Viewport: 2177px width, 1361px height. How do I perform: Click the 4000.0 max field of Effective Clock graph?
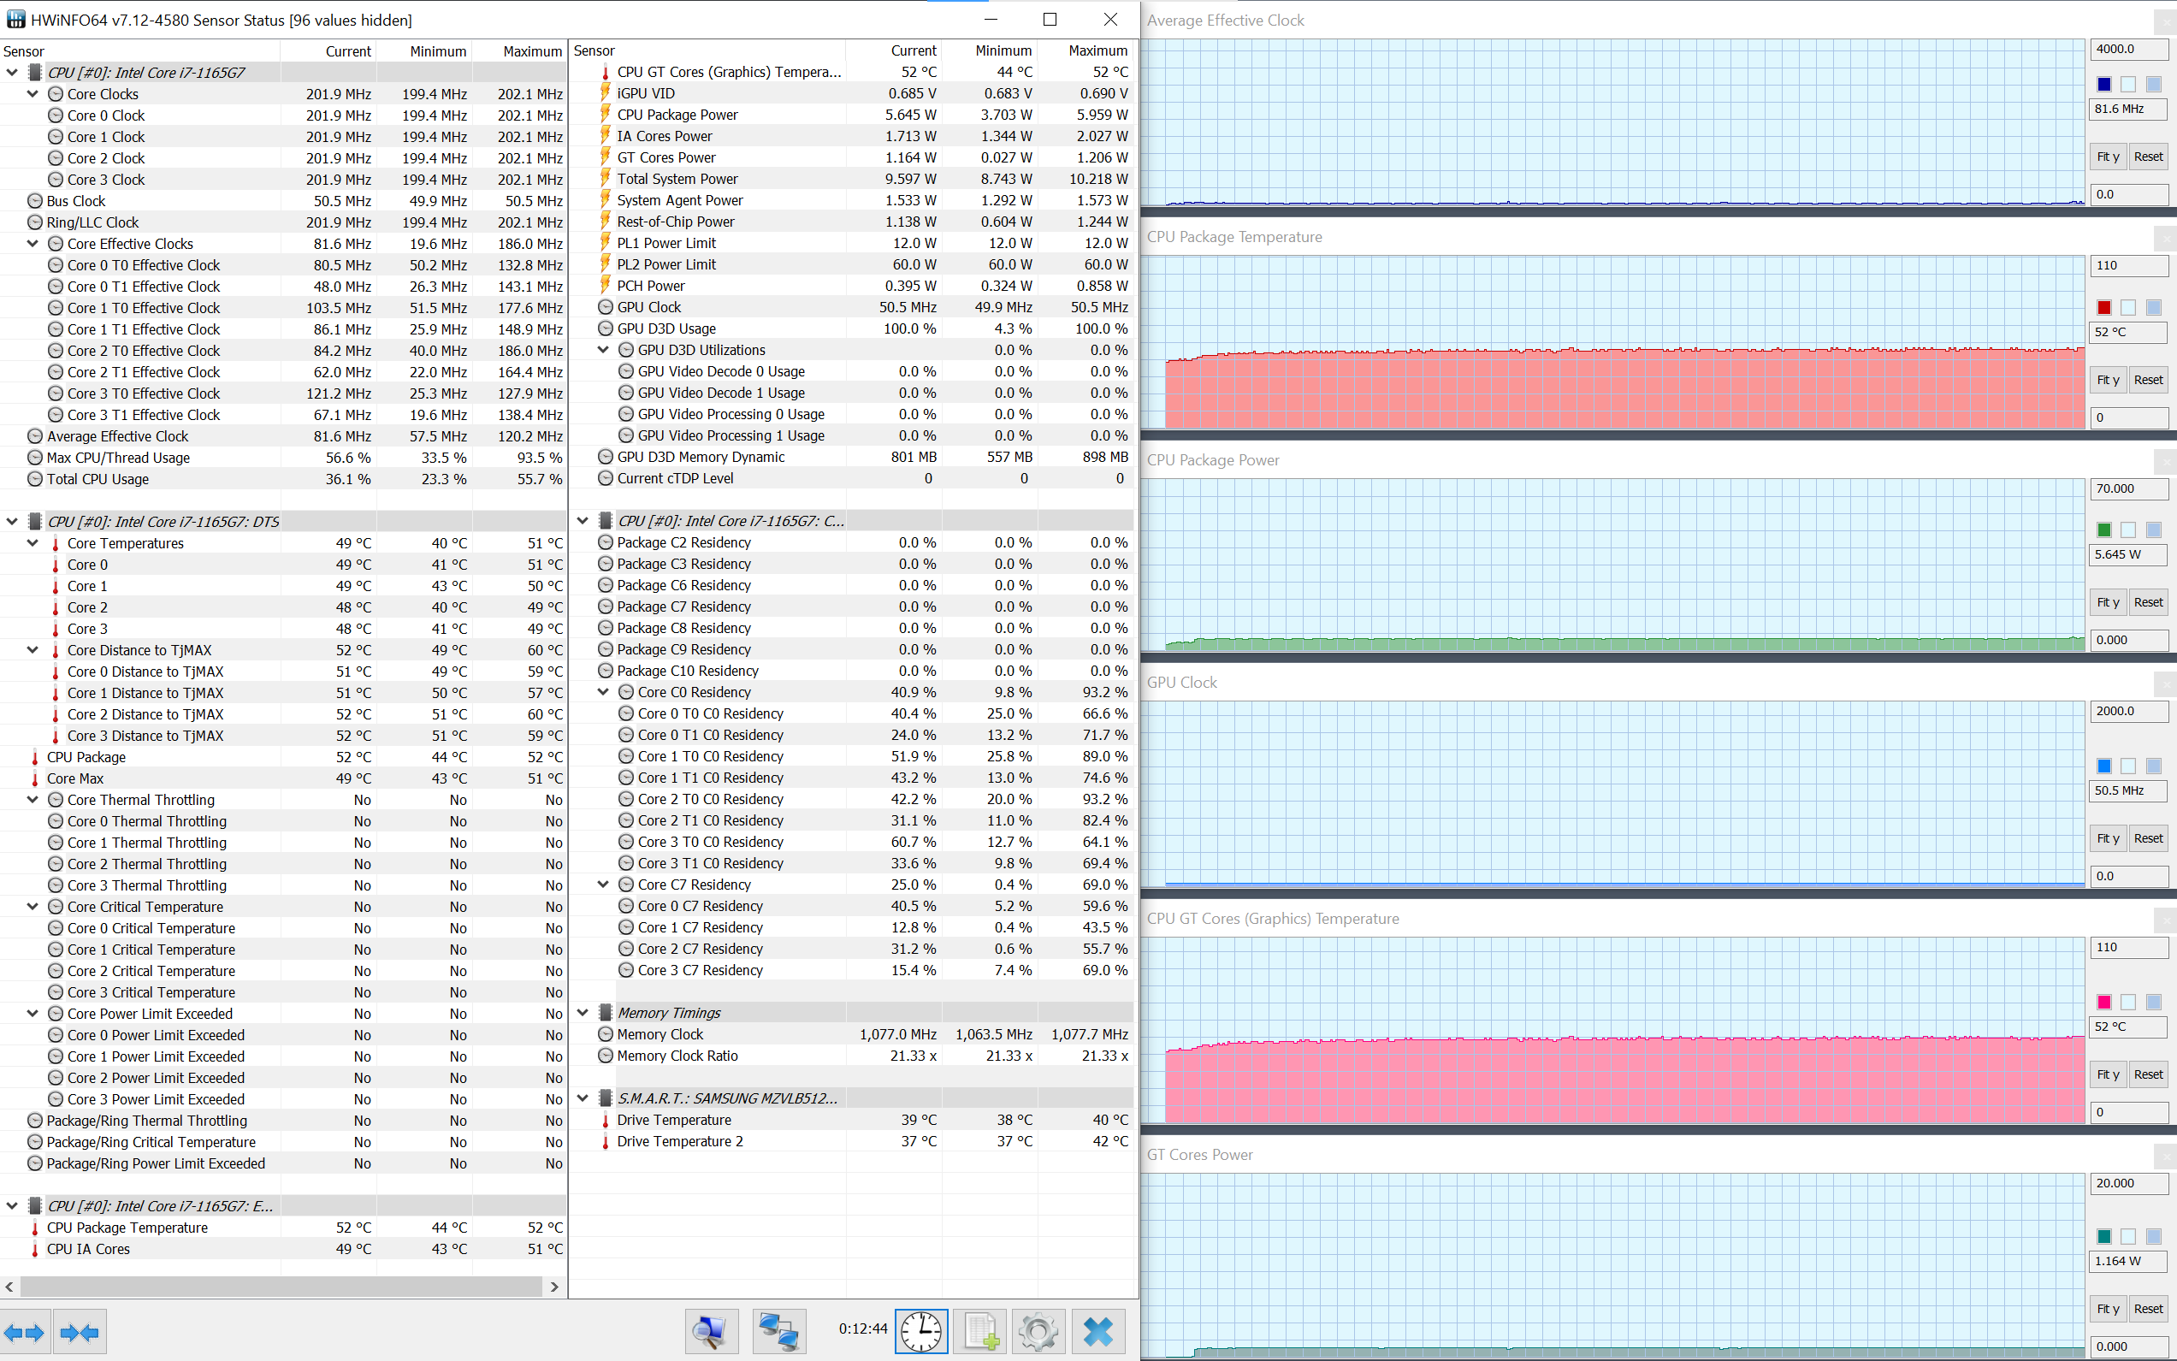pos(2127,50)
